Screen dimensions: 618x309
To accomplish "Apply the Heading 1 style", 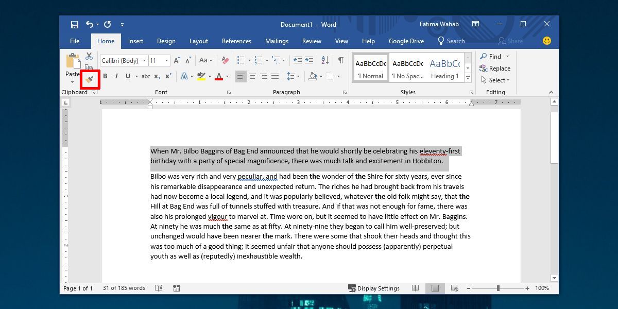I will 444,68.
